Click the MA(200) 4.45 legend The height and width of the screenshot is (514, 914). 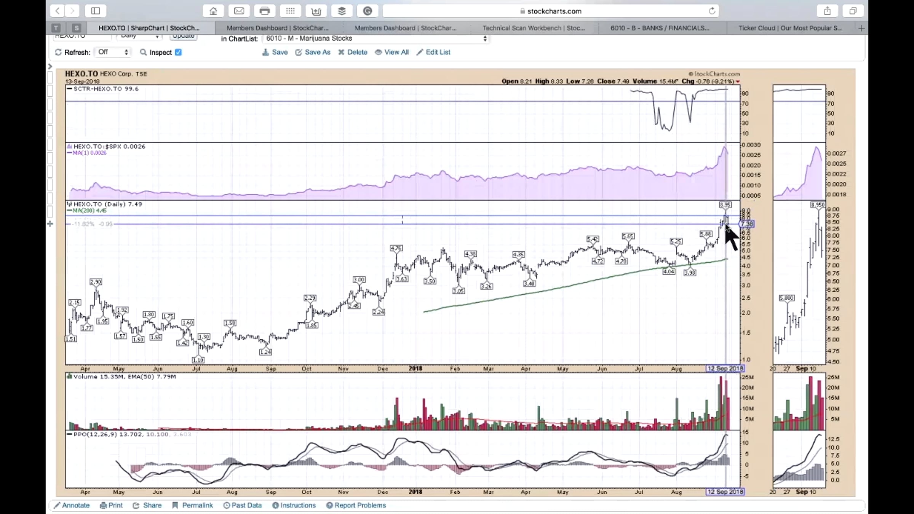point(87,211)
